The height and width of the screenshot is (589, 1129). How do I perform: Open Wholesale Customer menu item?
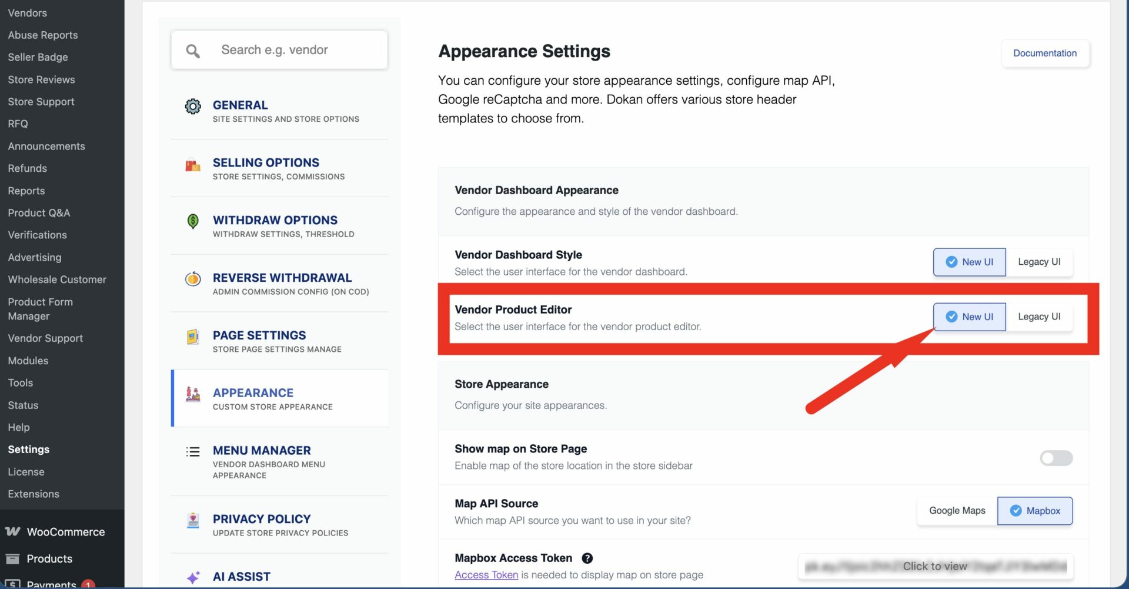click(57, 279)
